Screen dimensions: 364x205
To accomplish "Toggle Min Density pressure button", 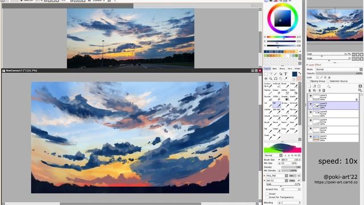I will 279,171.
